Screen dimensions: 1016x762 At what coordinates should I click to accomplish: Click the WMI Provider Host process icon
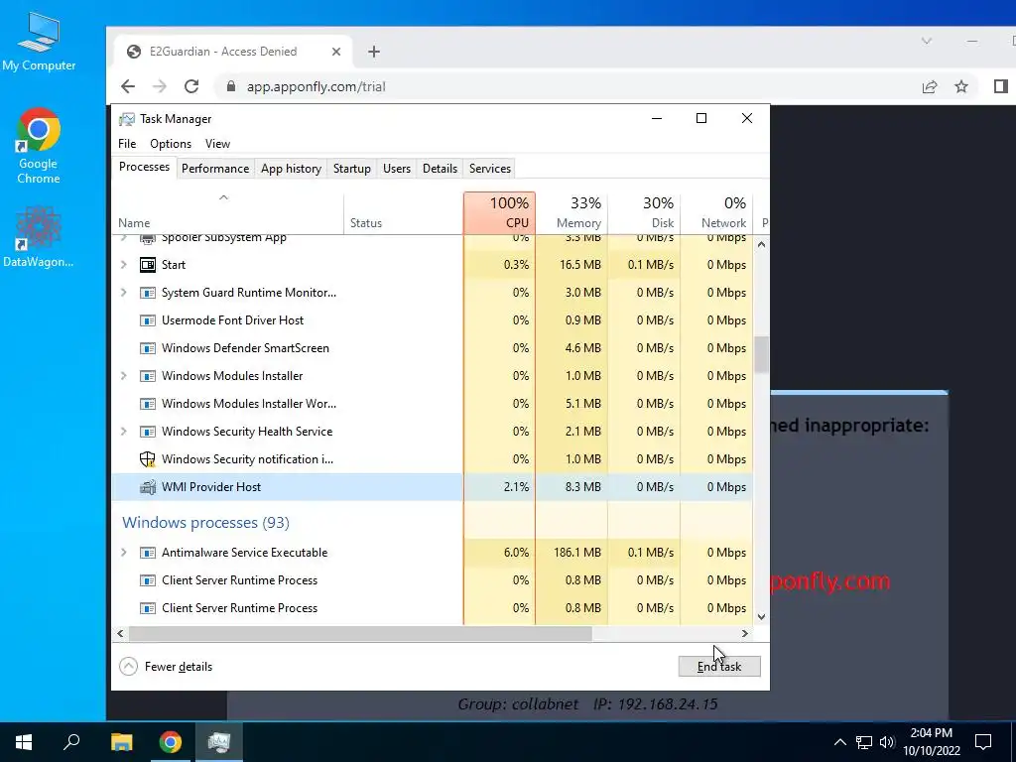[x=148, y=486]
